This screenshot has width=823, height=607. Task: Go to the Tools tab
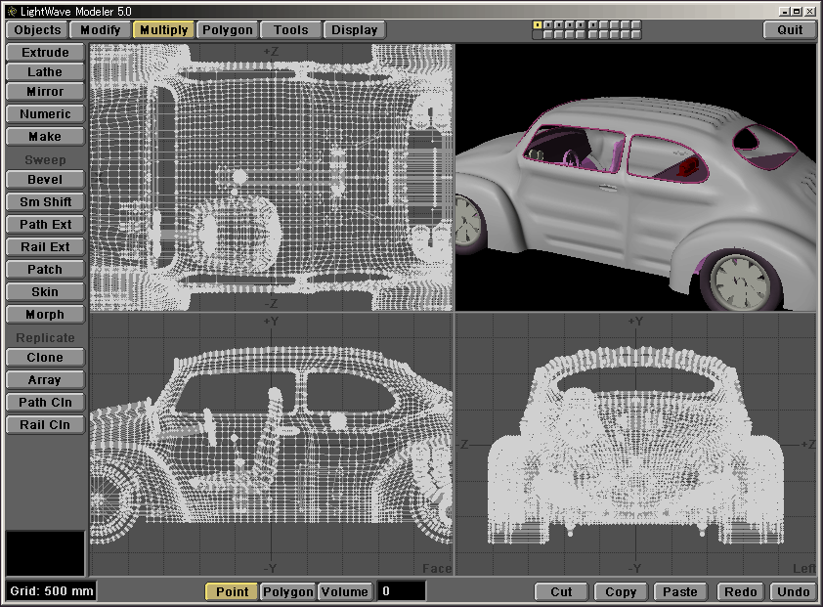click(x=290, y=29)
